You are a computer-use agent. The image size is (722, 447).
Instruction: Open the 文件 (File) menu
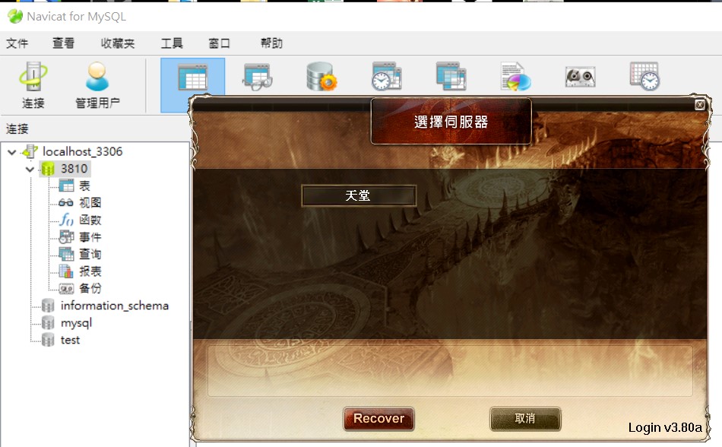pos(17,43)
